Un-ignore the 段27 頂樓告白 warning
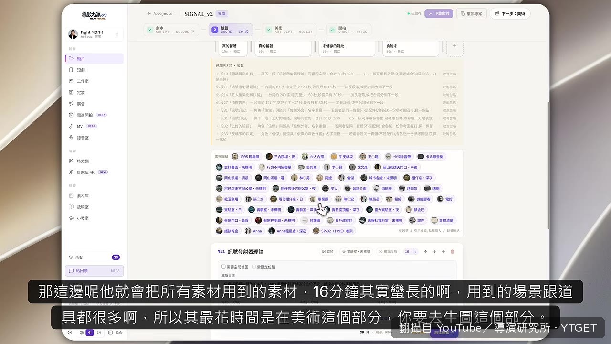This screenshot has width=611, height=344. click(x=449, y=102)
